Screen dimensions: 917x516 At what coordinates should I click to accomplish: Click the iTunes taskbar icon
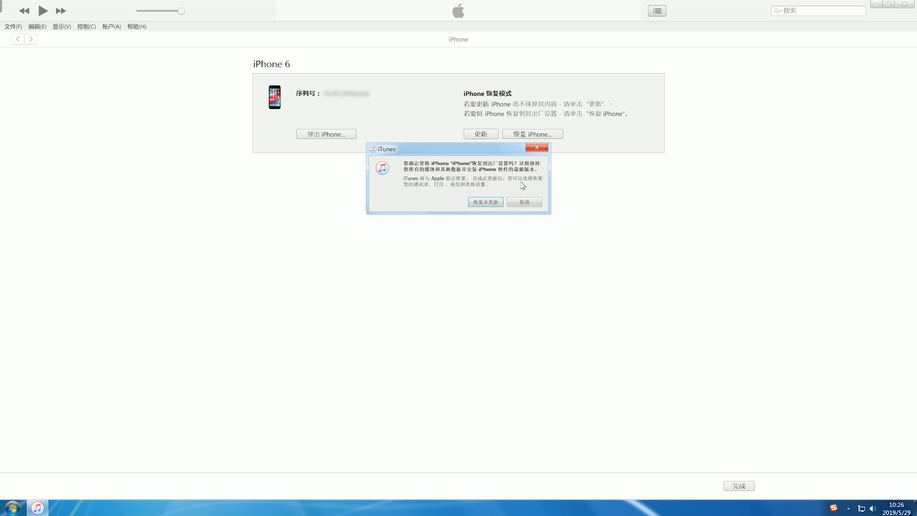(x=37, y=508)
